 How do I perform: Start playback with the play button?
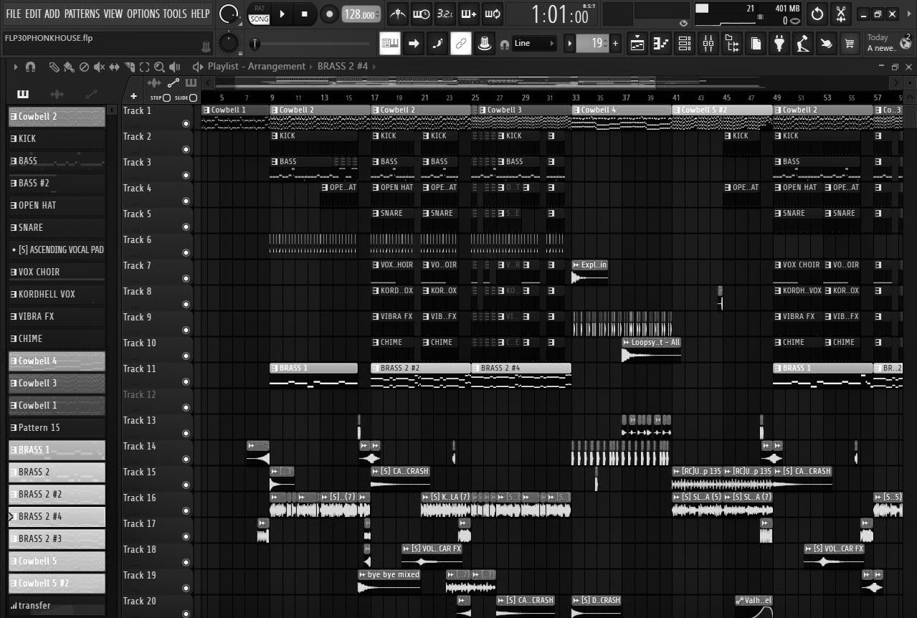click(282, 14)
